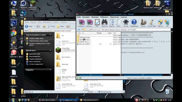Click the Тест clipboard icon in WinRAR

[97, 22]
